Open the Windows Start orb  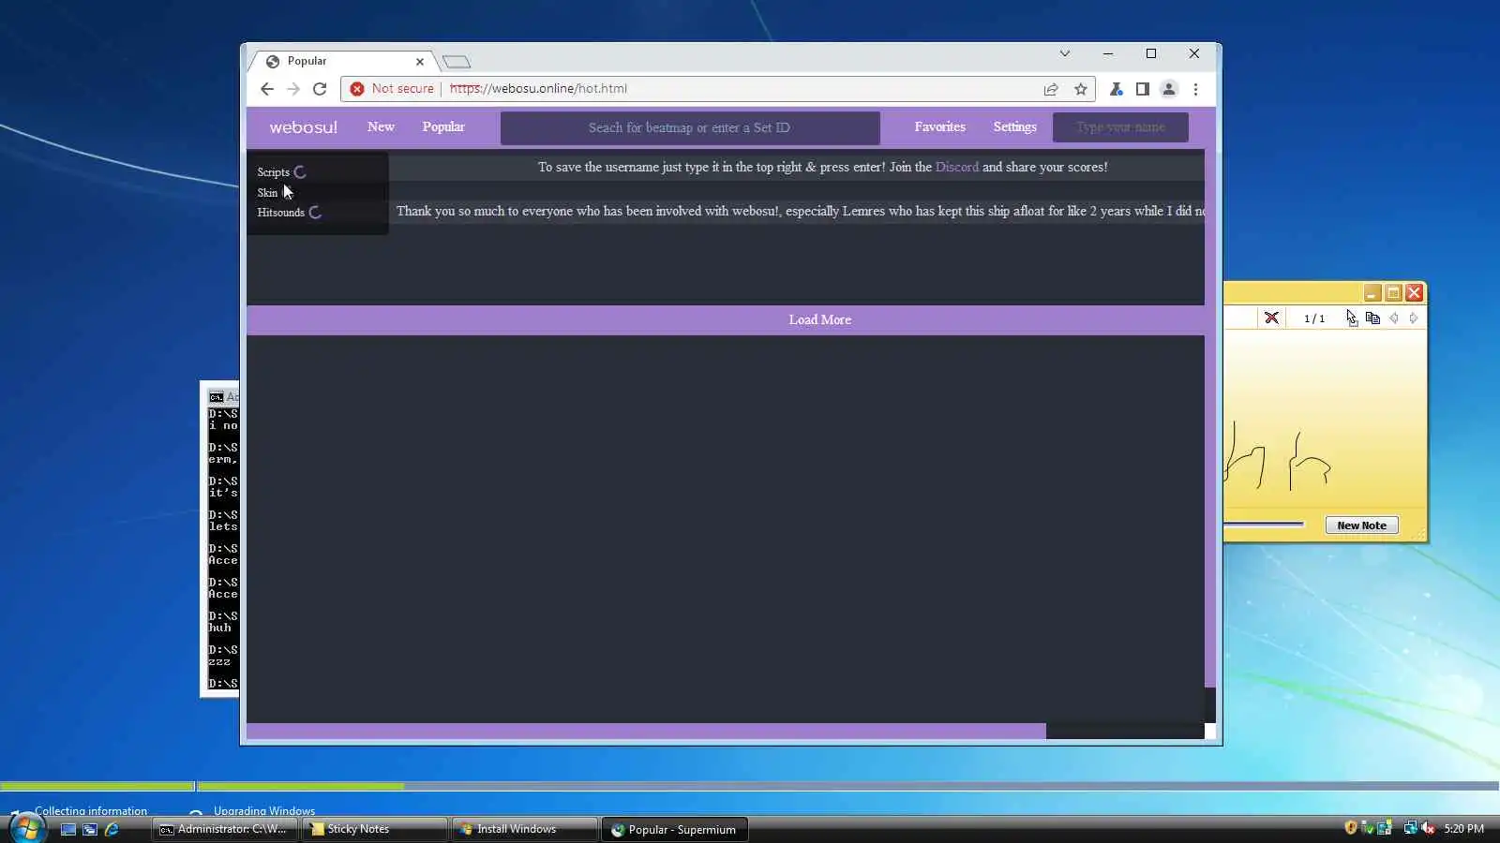26,829
